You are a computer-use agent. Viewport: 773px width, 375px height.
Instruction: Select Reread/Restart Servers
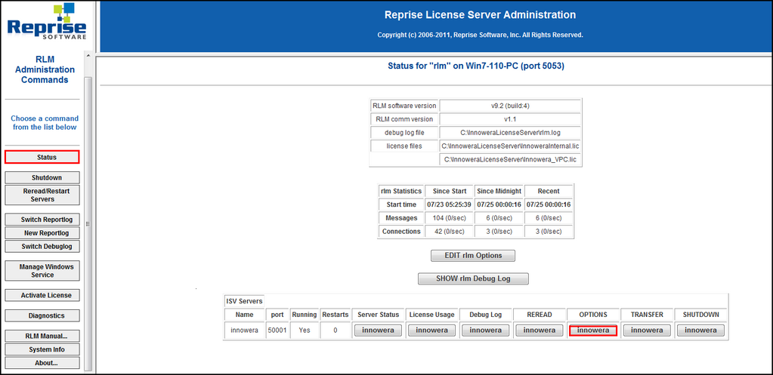pos(42,195)
